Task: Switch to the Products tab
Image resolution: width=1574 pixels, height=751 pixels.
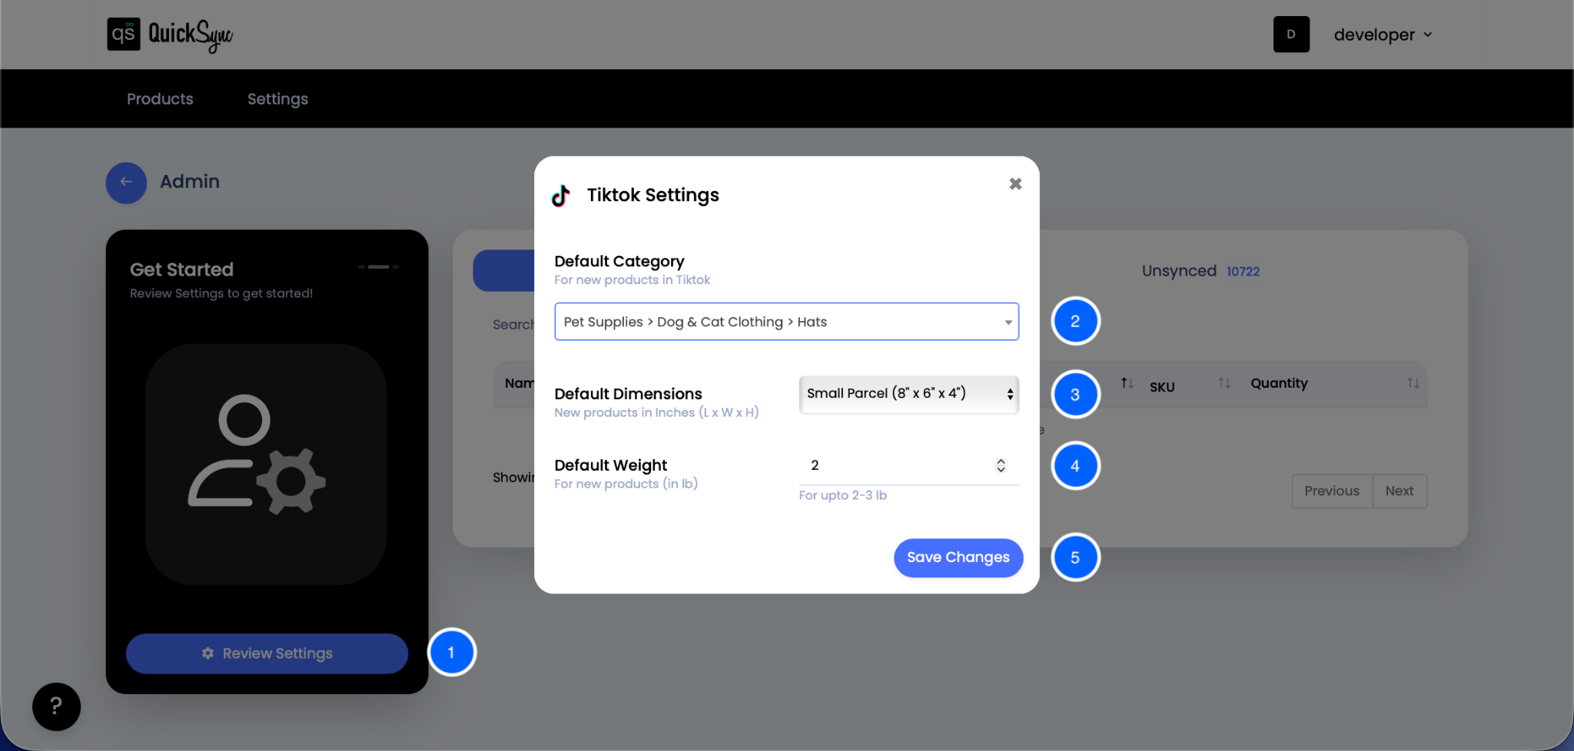Action: [159, 98]
